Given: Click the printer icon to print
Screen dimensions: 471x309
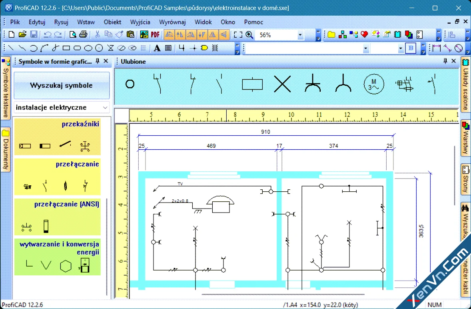Looking at the screenshot, I should (x=83, y=34).
